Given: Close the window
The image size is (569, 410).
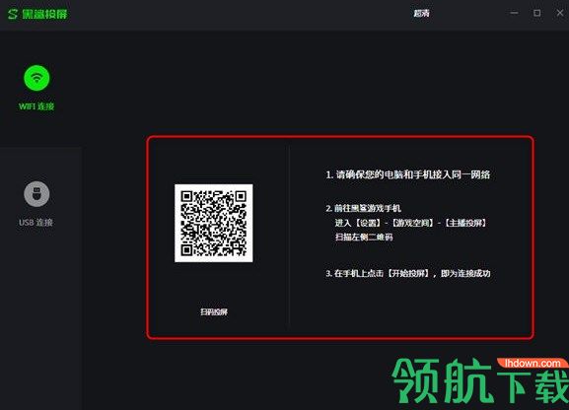Looking at the screenshot, I should 560,13.
